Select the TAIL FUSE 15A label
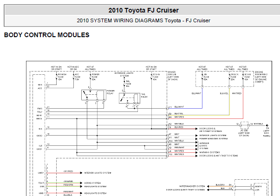280x196 pixels. pos(128,84)
